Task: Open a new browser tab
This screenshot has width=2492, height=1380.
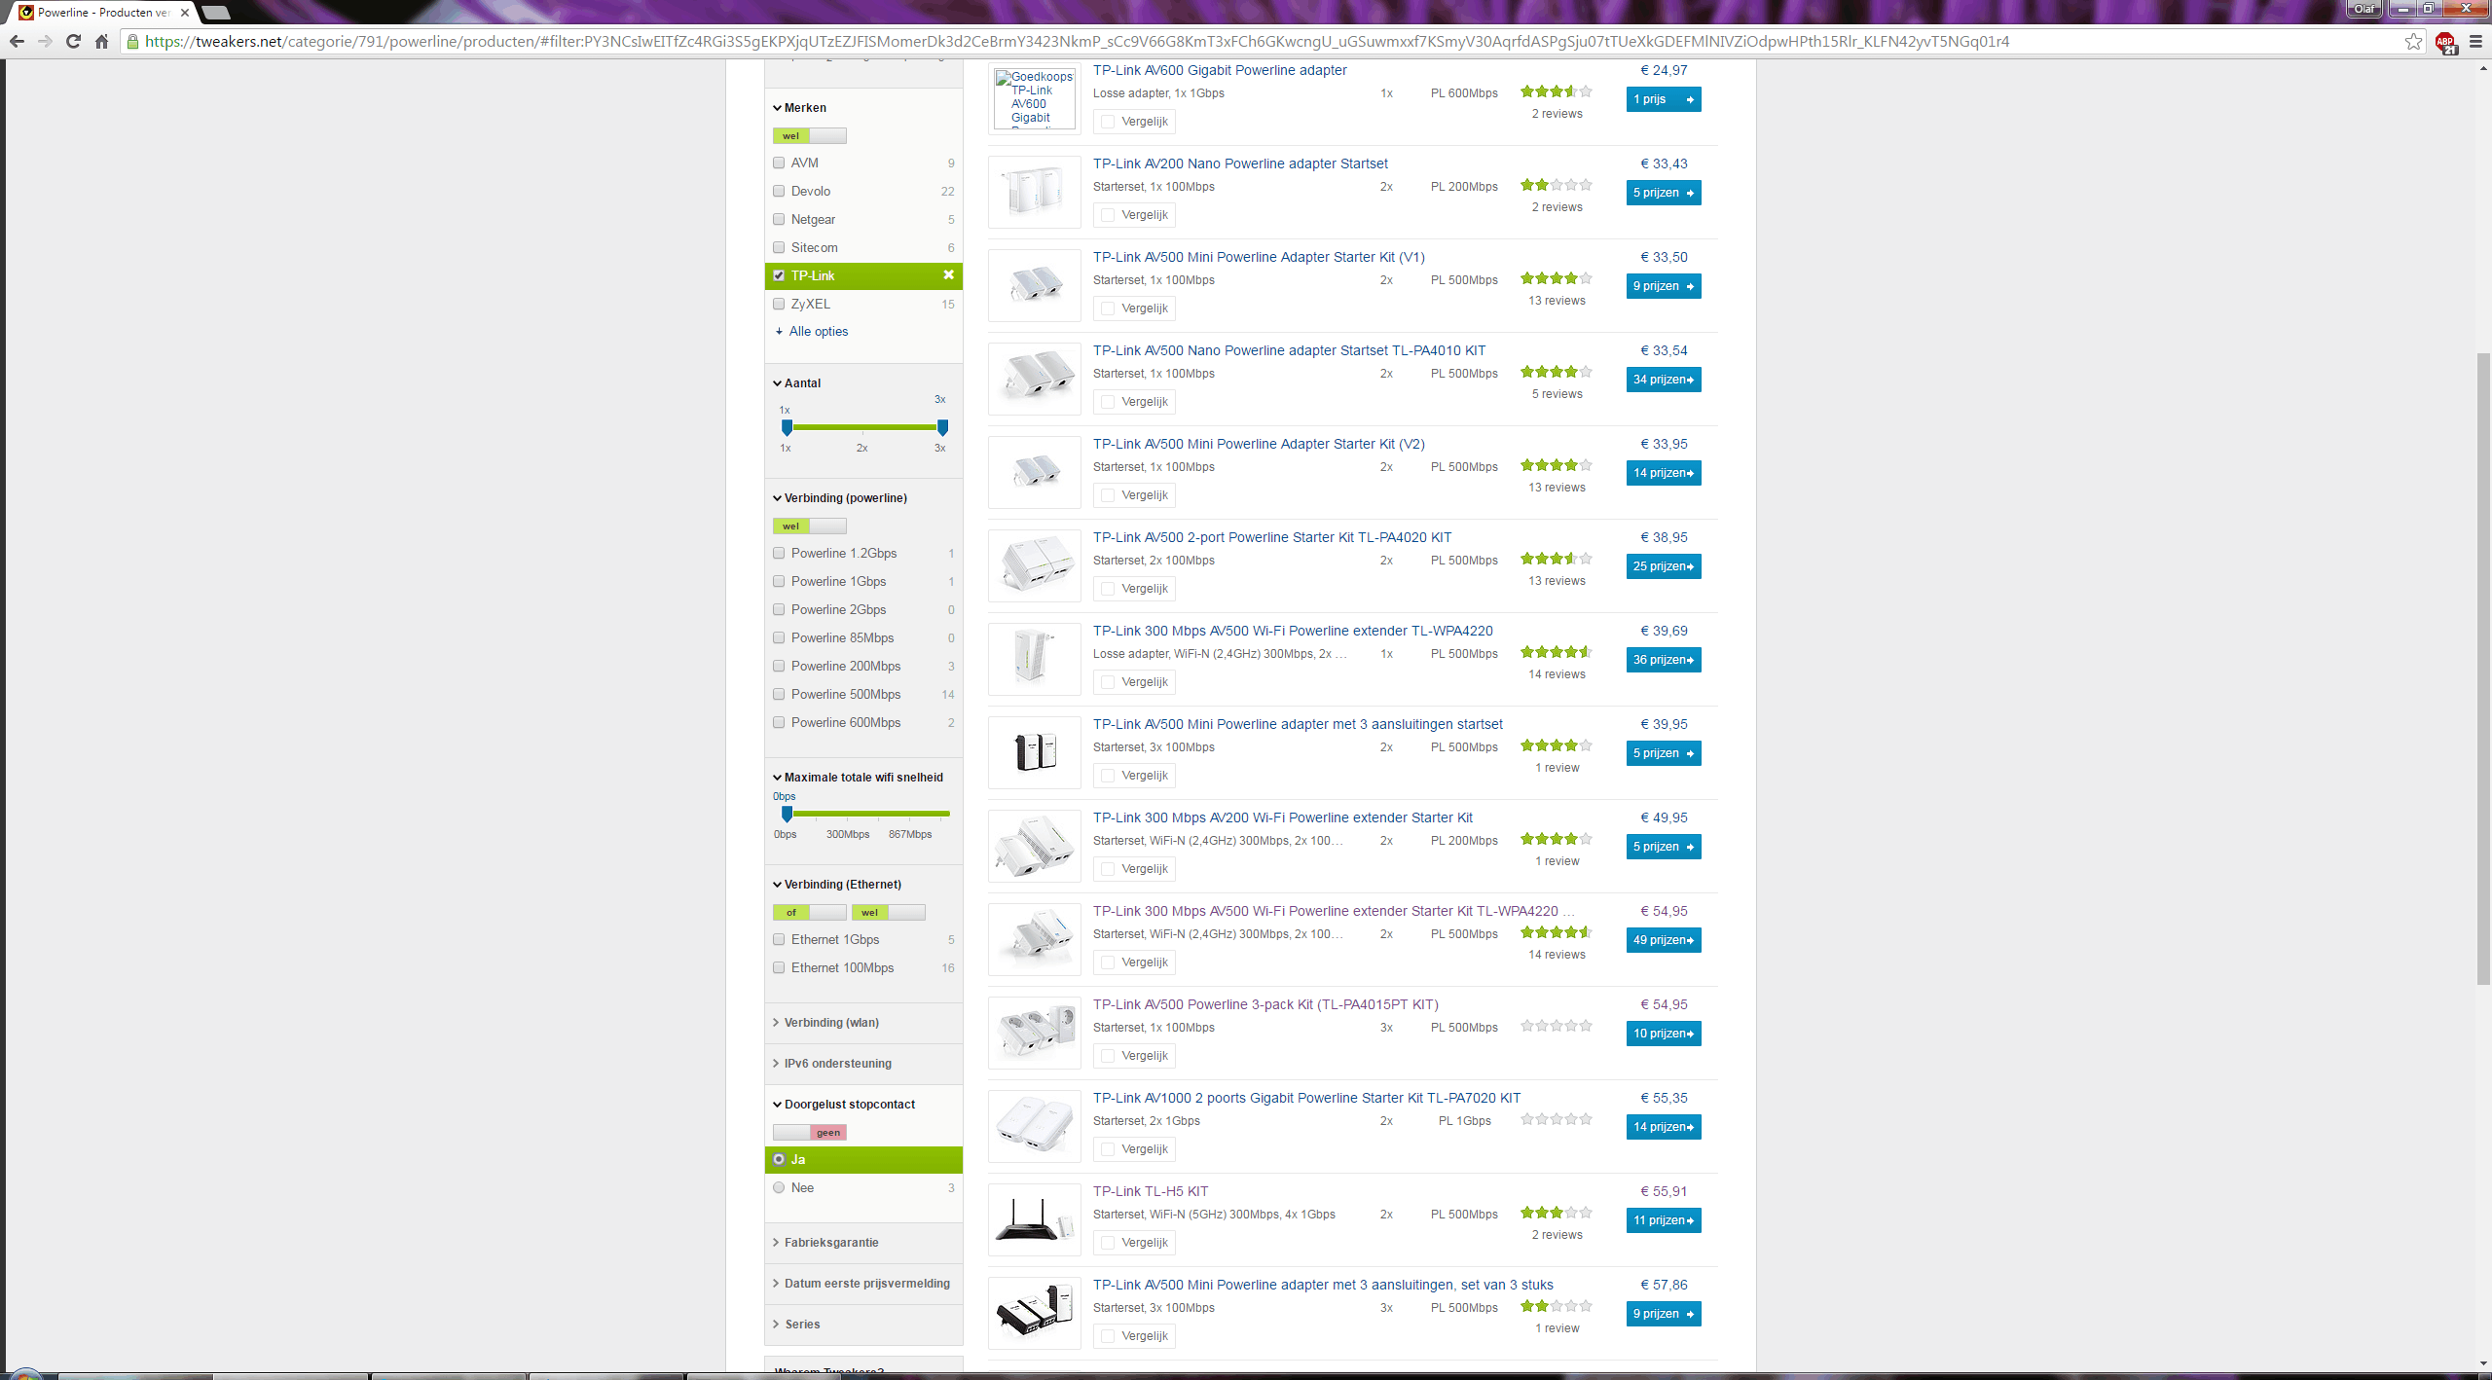Action: (215, 13)
